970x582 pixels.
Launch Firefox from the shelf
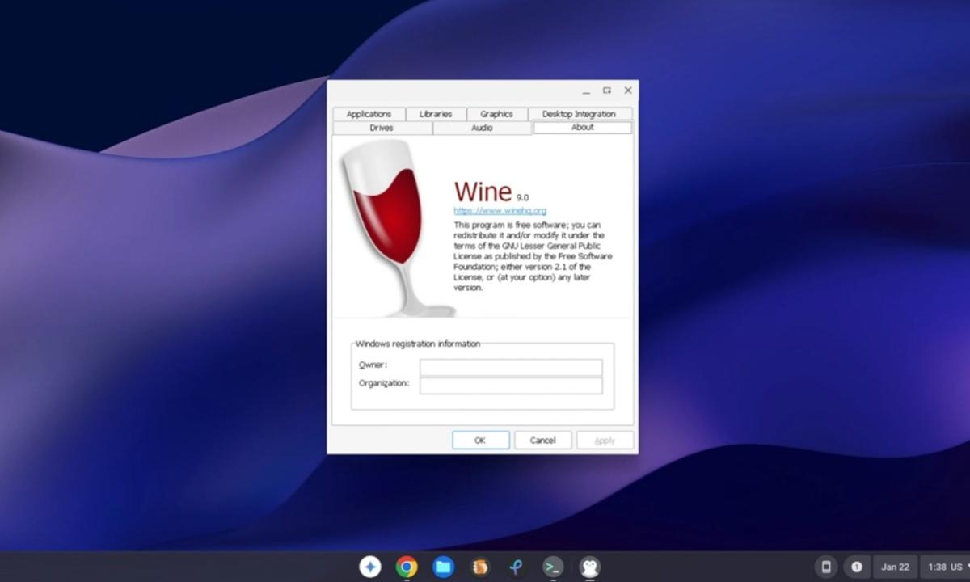click(480, 567)
